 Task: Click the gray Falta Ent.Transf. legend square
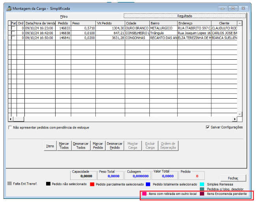point(10,184)
